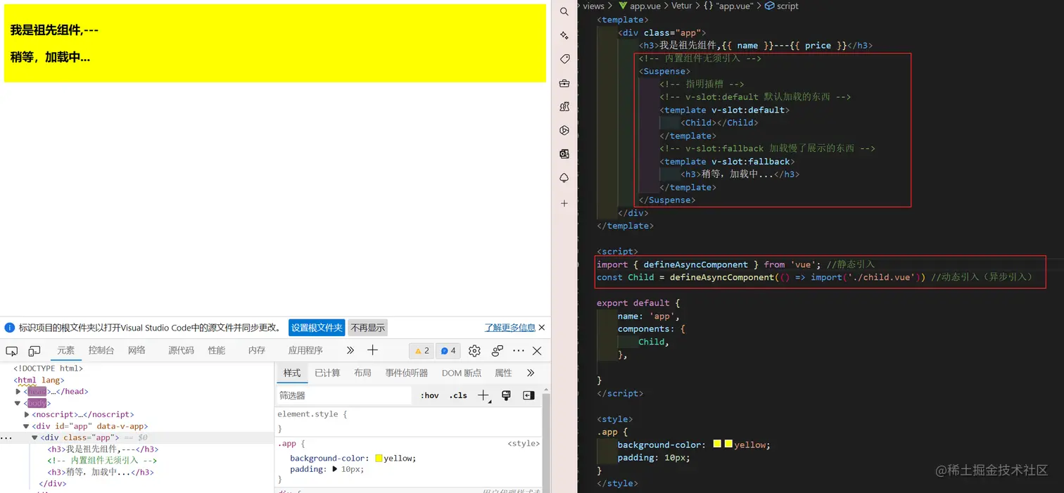The width and height of the screenshot is (1064, 493).
Task: Switch to the 源代码 tab
Action: point(181,350)
